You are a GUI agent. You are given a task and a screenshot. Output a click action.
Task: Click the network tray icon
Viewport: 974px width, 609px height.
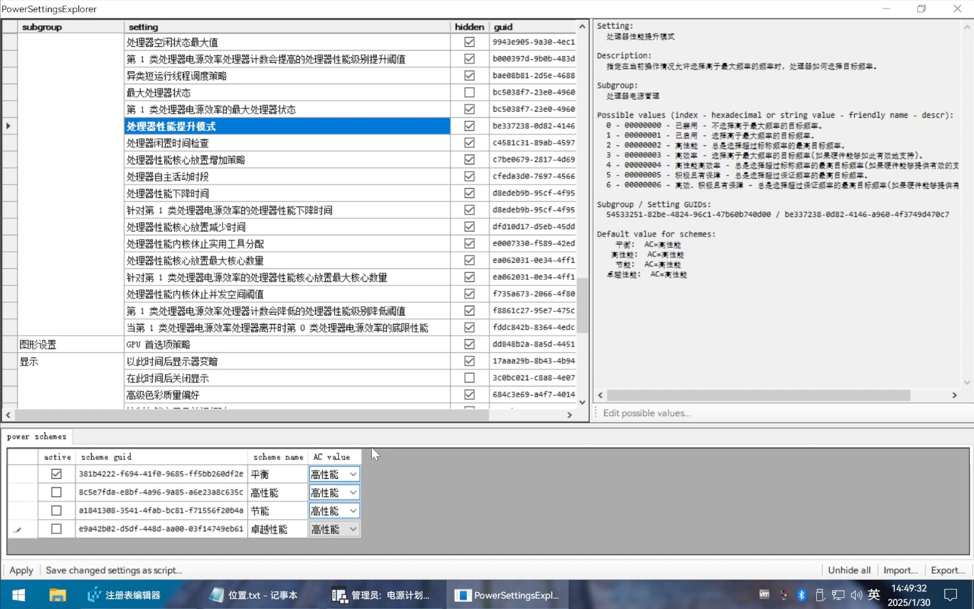click(x=838, y=595)
